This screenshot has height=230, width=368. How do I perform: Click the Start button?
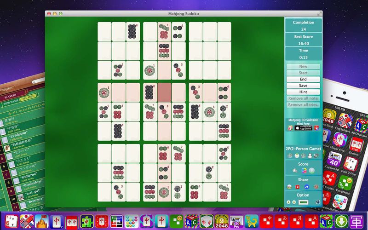pos(303,73)
